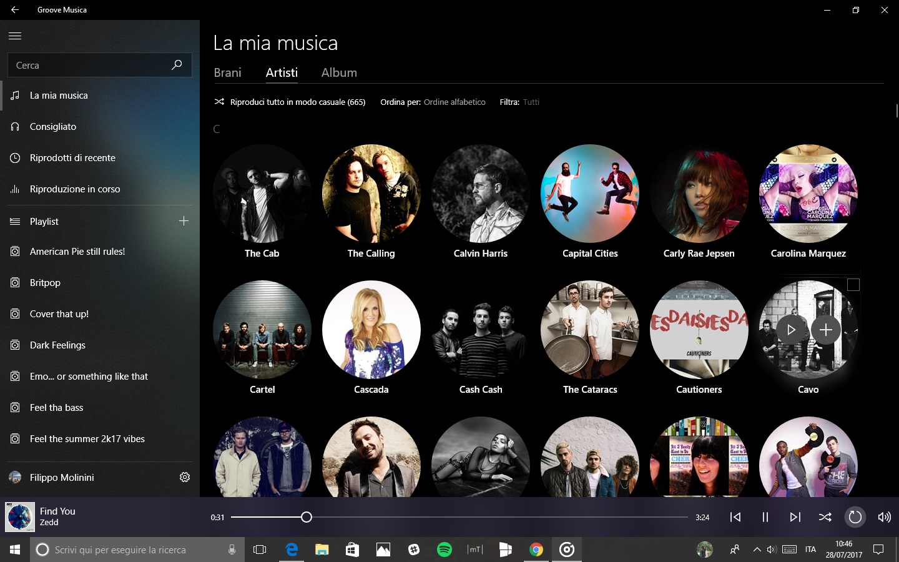Open the Find You album art thumbnail
The width and height of the screenshot is (899, 562).
(x=20, y=517)
